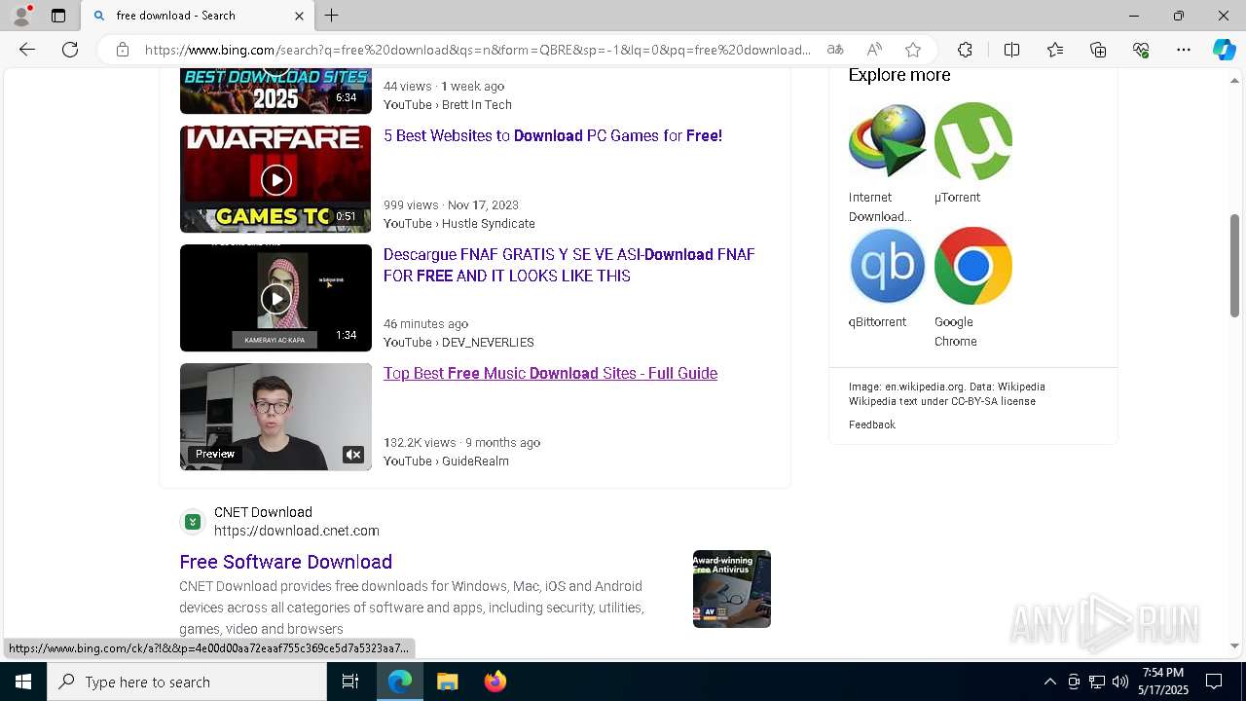Activate the read aloud icon

pyautogui.click(x=874, y=50)
